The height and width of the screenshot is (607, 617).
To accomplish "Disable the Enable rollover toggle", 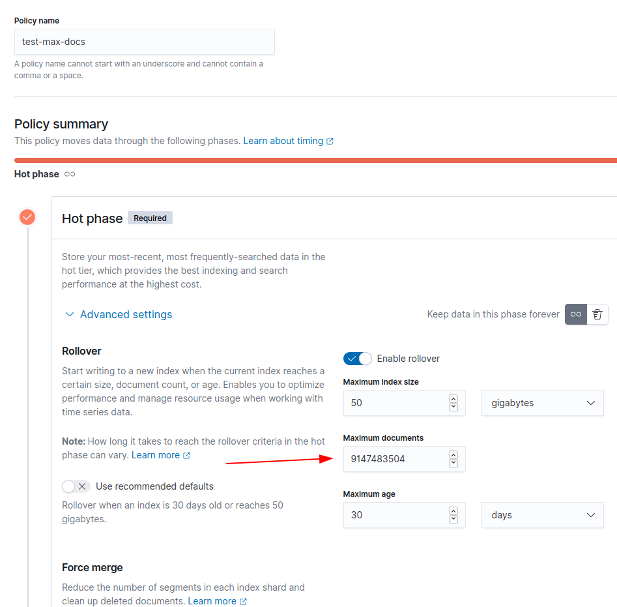I will click(x=357, y=358).
